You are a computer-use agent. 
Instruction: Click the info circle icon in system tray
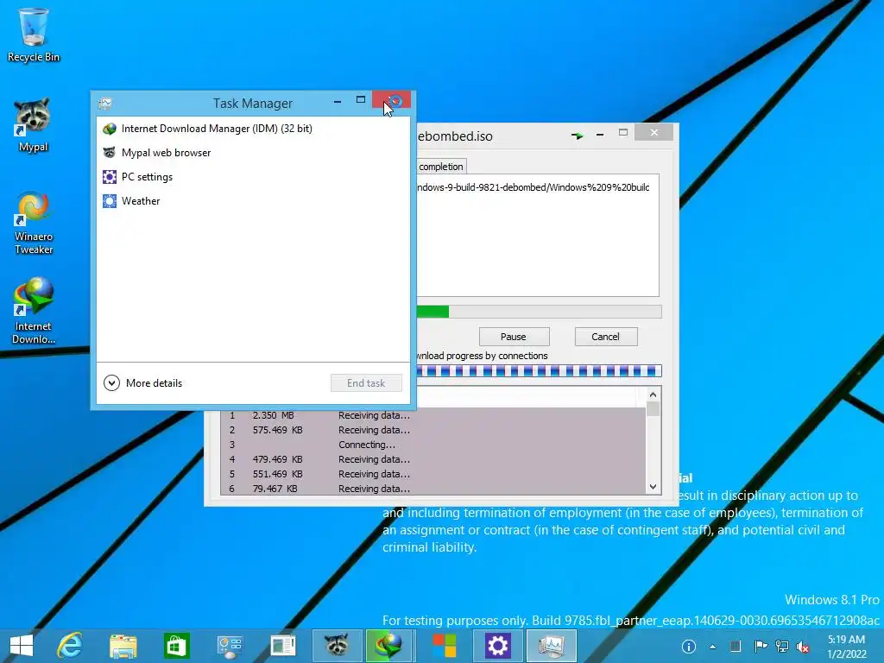coord(688,647)
